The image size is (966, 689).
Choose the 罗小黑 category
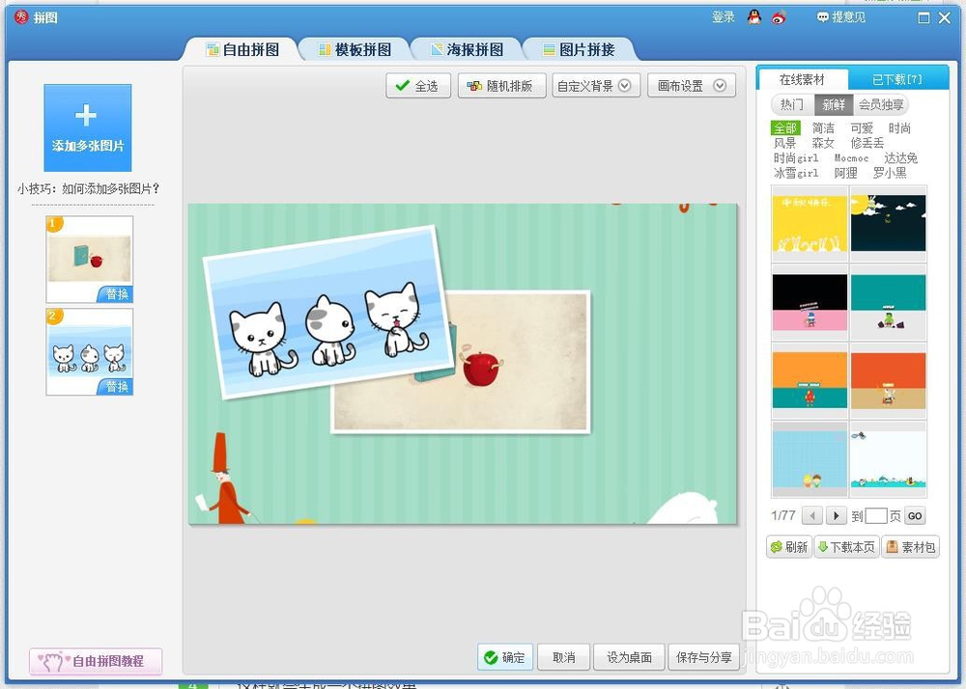pyautogui.click(x=890, y=173)
